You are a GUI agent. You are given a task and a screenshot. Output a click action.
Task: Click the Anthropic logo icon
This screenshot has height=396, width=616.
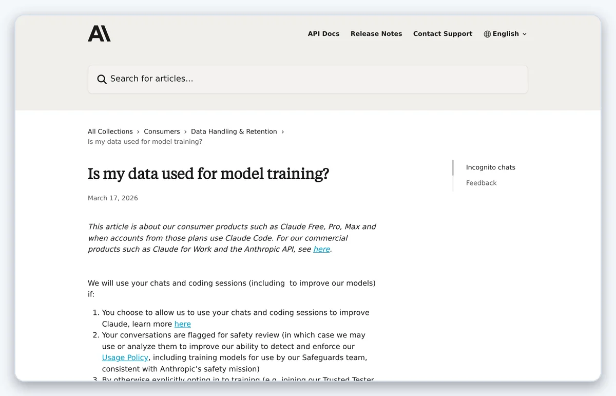(x=99, y=33)
